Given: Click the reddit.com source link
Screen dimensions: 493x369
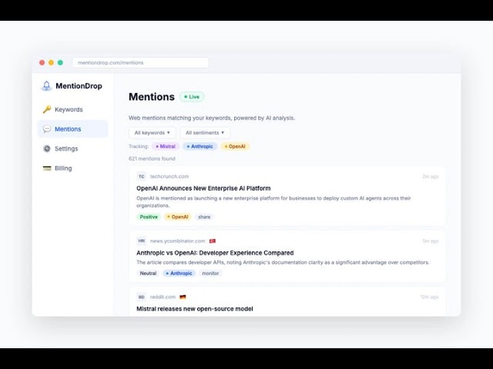Looking at the screenshot, I should tap(163, 297).
